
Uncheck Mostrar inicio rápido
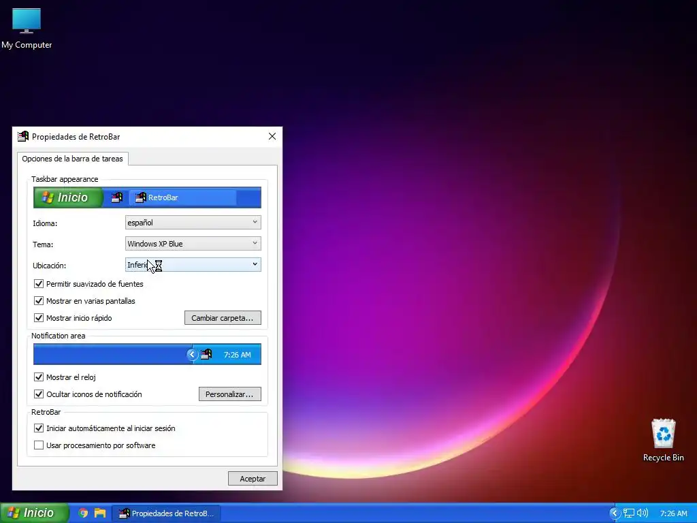coord(39,317)
